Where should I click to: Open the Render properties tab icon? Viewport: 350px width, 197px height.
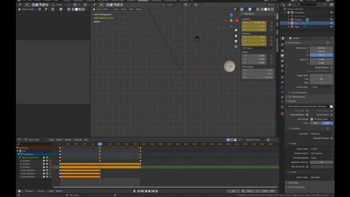tap(282, 51)
